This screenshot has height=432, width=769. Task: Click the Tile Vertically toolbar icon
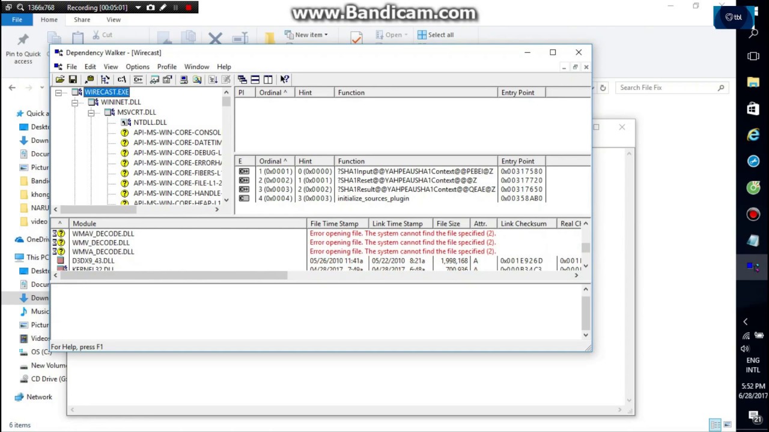[268, 79]
